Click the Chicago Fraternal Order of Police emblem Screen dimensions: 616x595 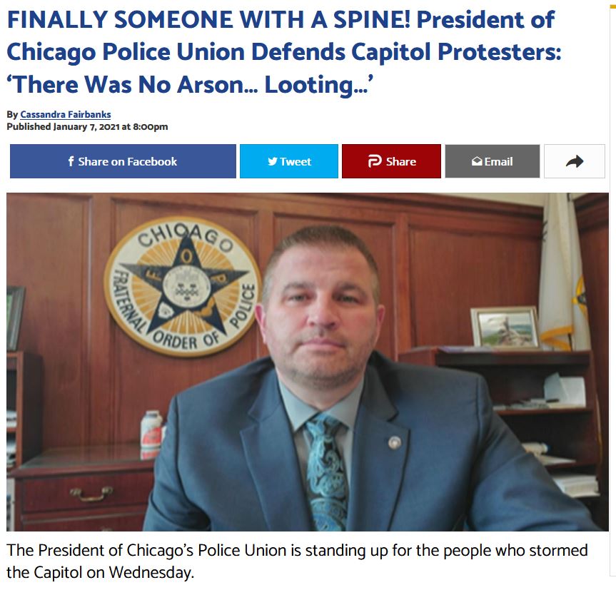(x=182, y=286)
